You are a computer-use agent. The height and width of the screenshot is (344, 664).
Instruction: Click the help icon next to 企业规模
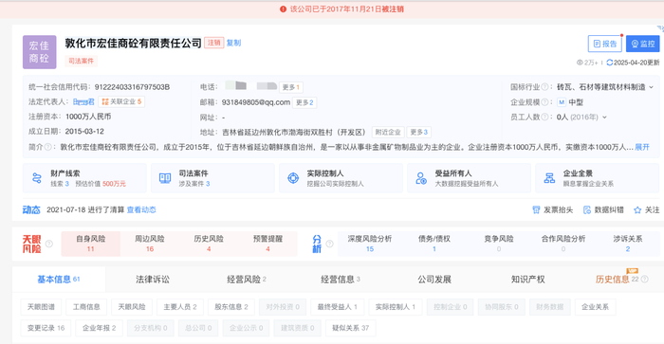tap(545, 102)
